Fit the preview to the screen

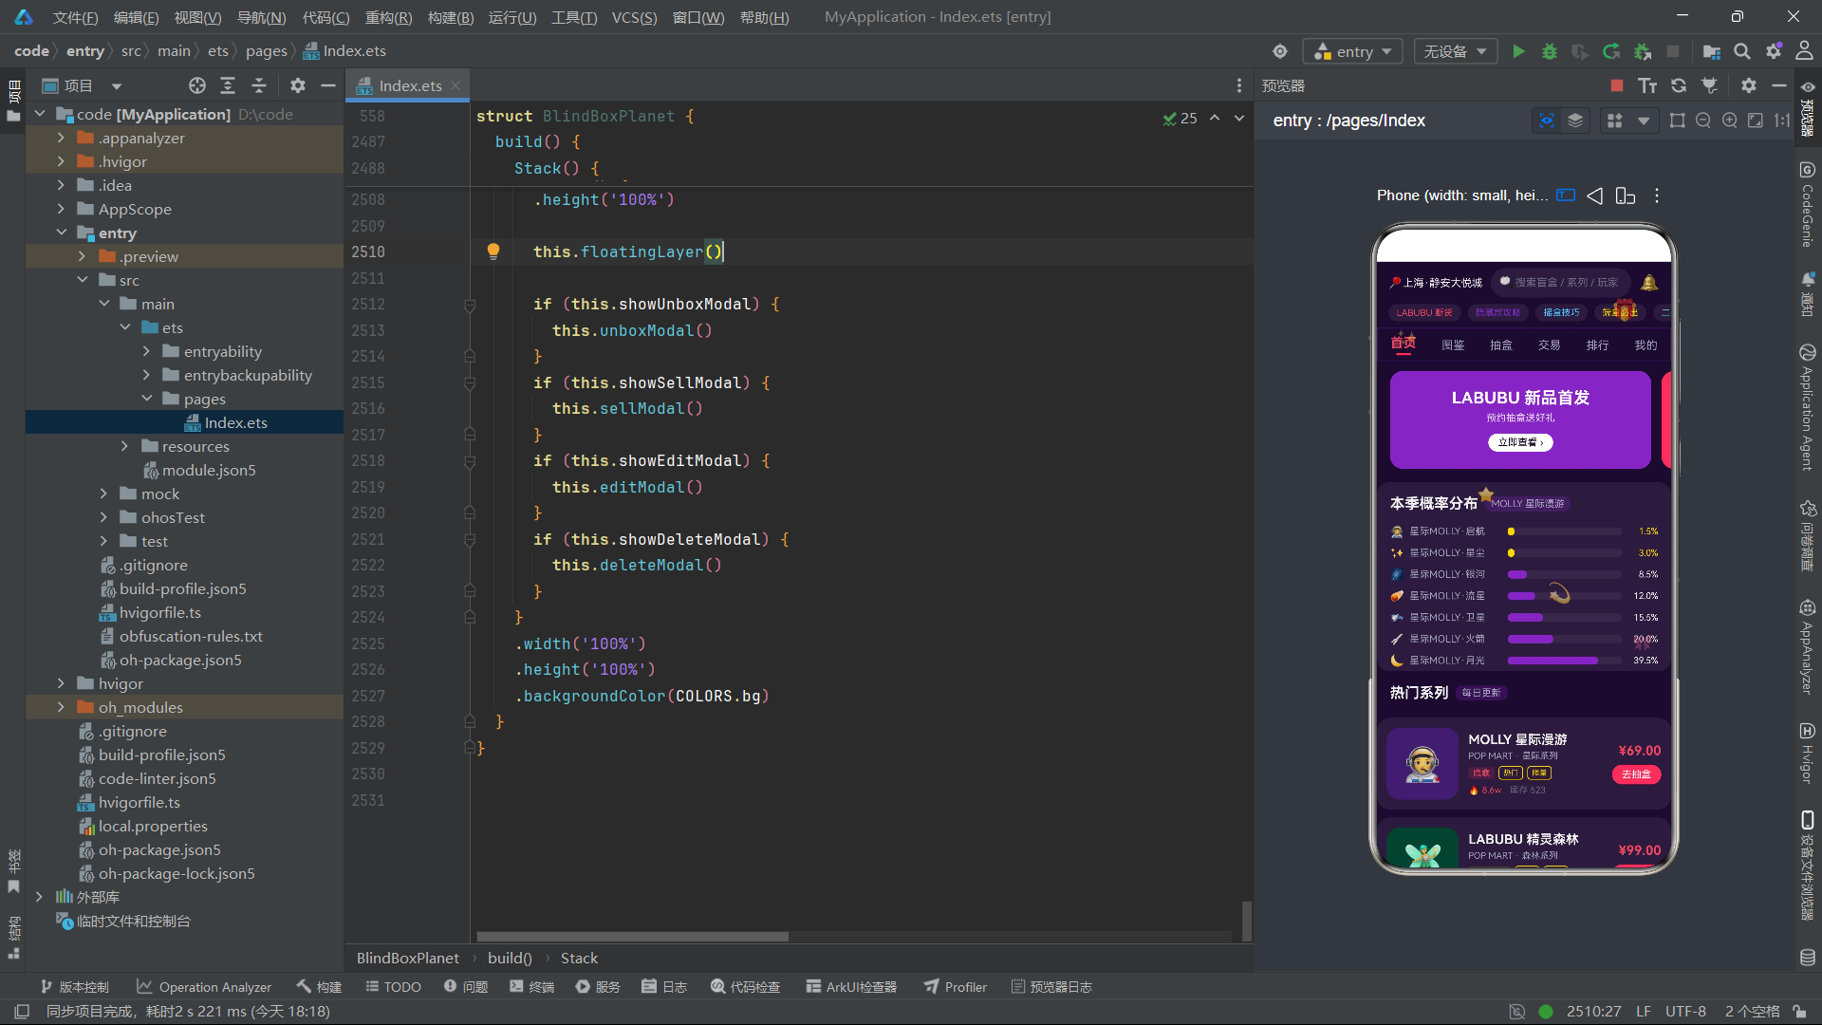(1756, 121)
